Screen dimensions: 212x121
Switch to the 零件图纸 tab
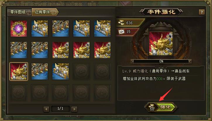pos(19,12)
